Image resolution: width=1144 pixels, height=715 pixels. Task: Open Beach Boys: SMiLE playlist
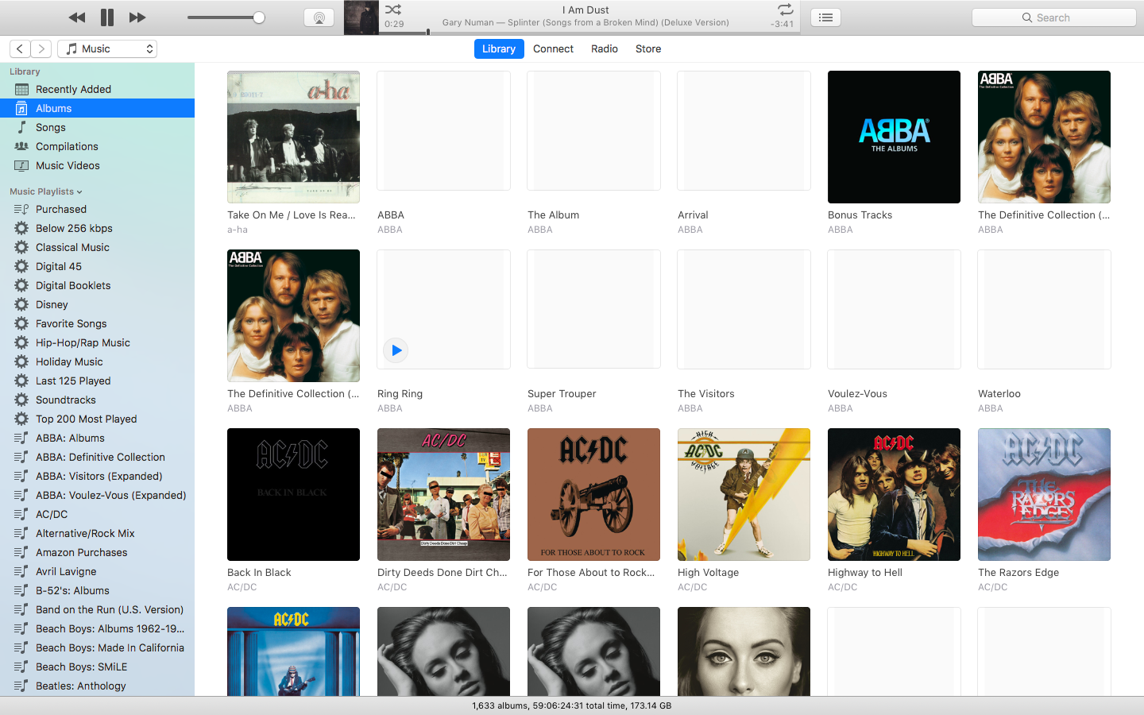(97, 667)
